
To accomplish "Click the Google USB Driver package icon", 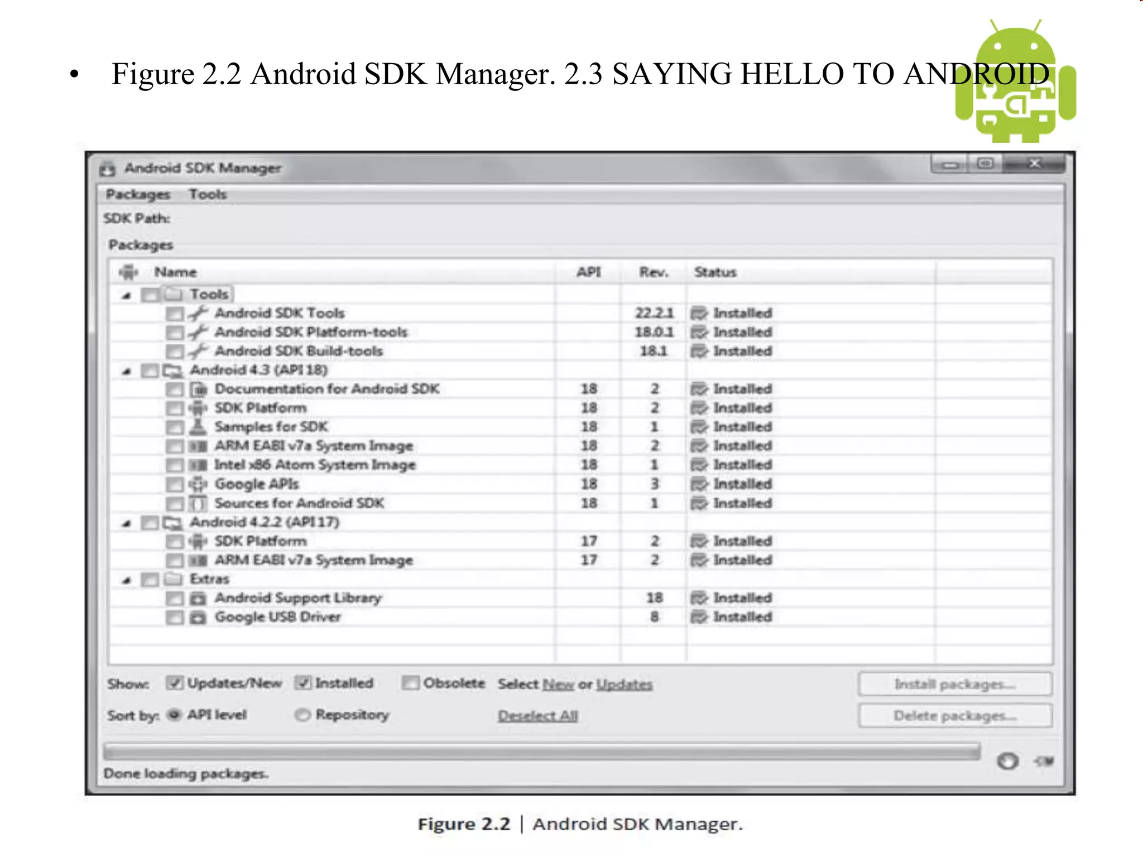I will pos(198,618).
